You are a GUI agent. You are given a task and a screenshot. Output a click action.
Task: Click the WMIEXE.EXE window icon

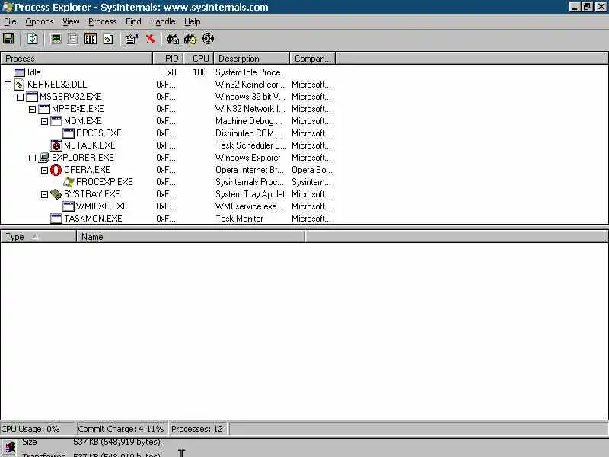pyautogui.click(x=69, y=206)
